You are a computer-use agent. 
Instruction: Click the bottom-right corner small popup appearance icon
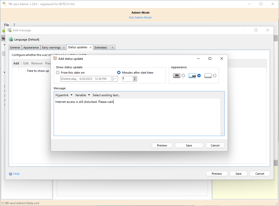point(208,75)
